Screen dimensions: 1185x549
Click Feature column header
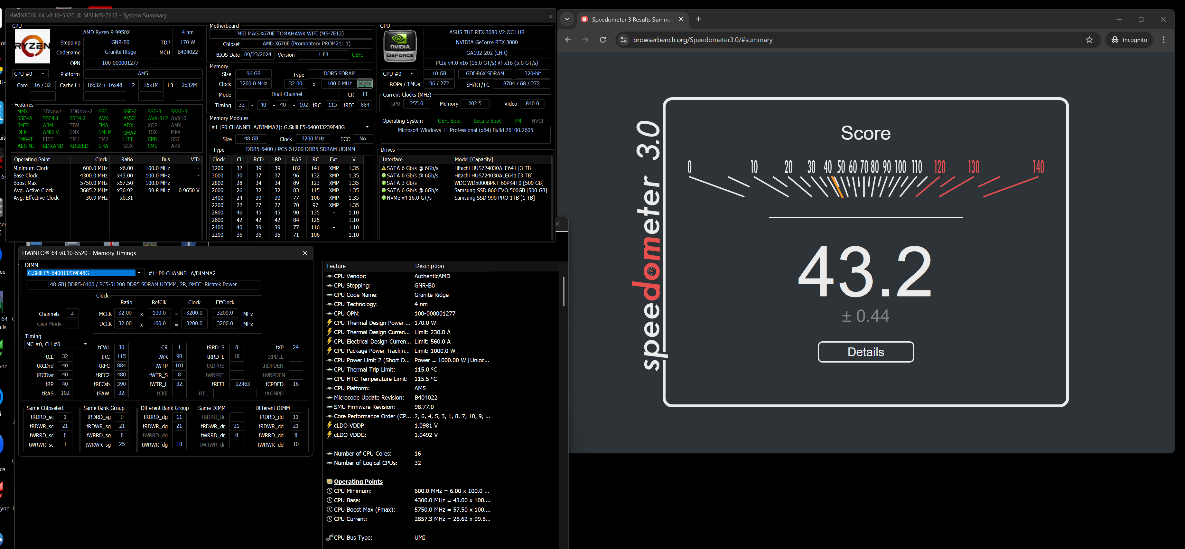tap(368, 266)
